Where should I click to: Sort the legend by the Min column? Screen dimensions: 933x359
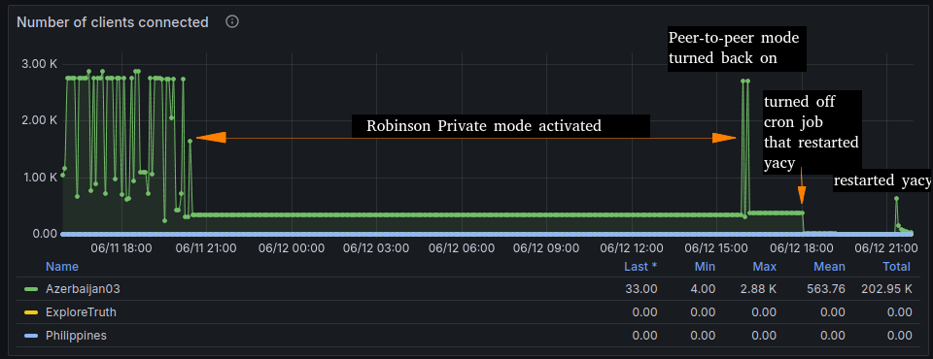(705, 266)
